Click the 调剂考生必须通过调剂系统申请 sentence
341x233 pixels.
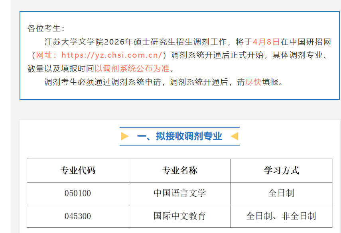tap(105, 82)
